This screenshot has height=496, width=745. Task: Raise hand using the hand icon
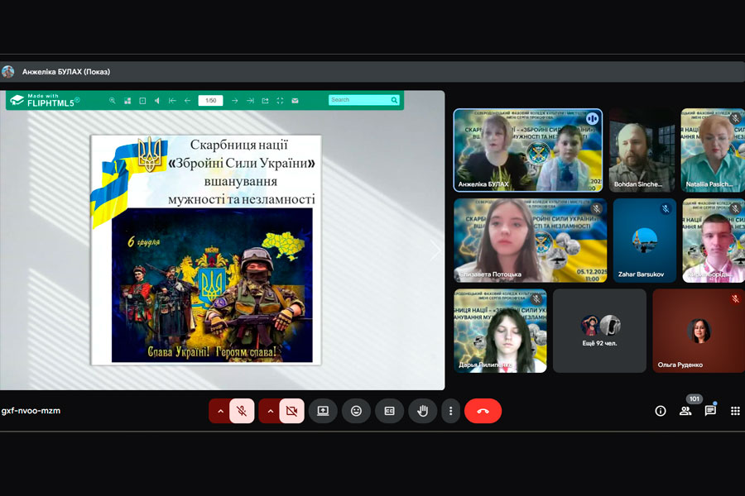point(422,411)
